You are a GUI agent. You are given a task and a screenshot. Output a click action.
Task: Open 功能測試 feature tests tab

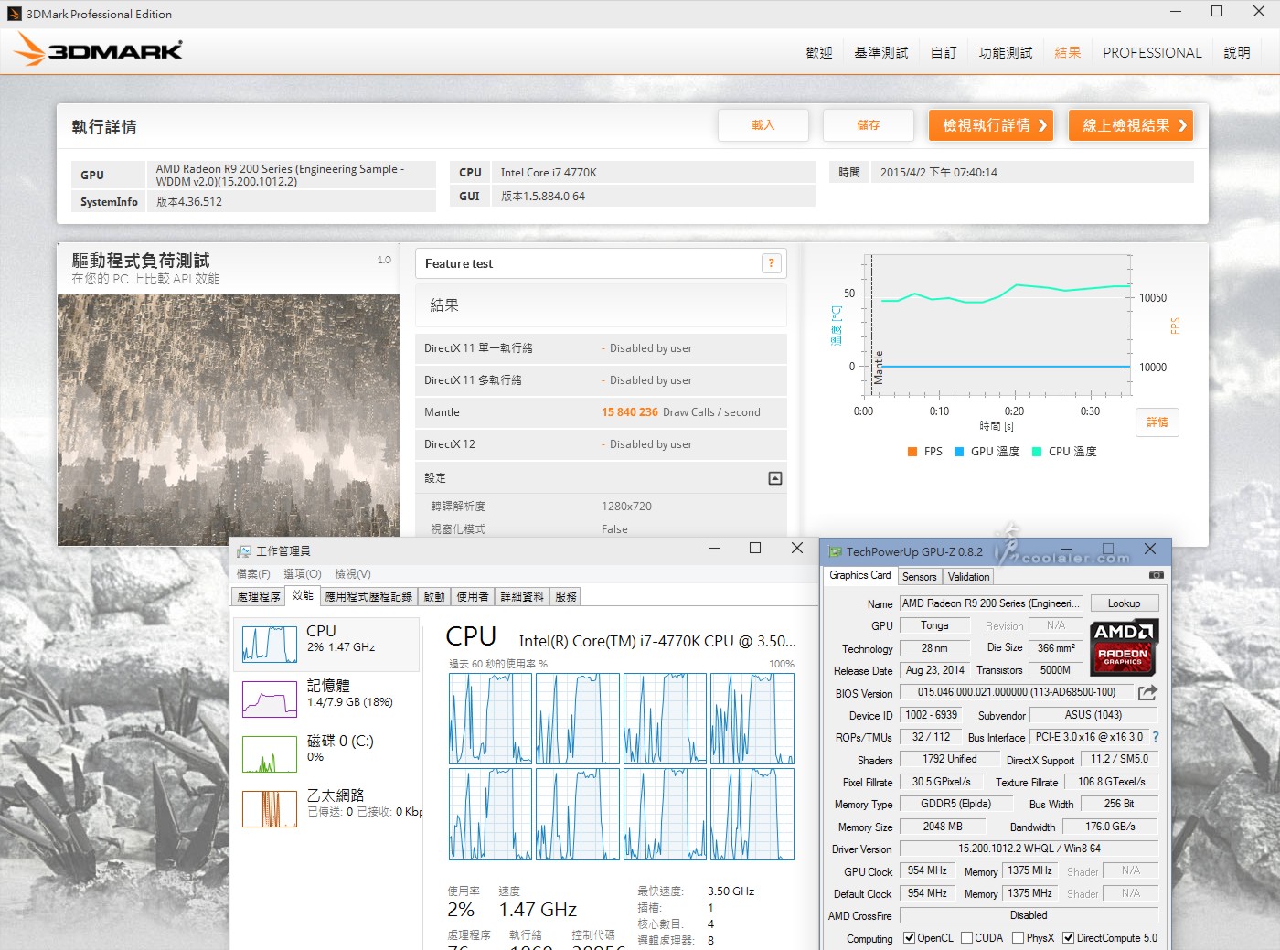pos(1006,52)
